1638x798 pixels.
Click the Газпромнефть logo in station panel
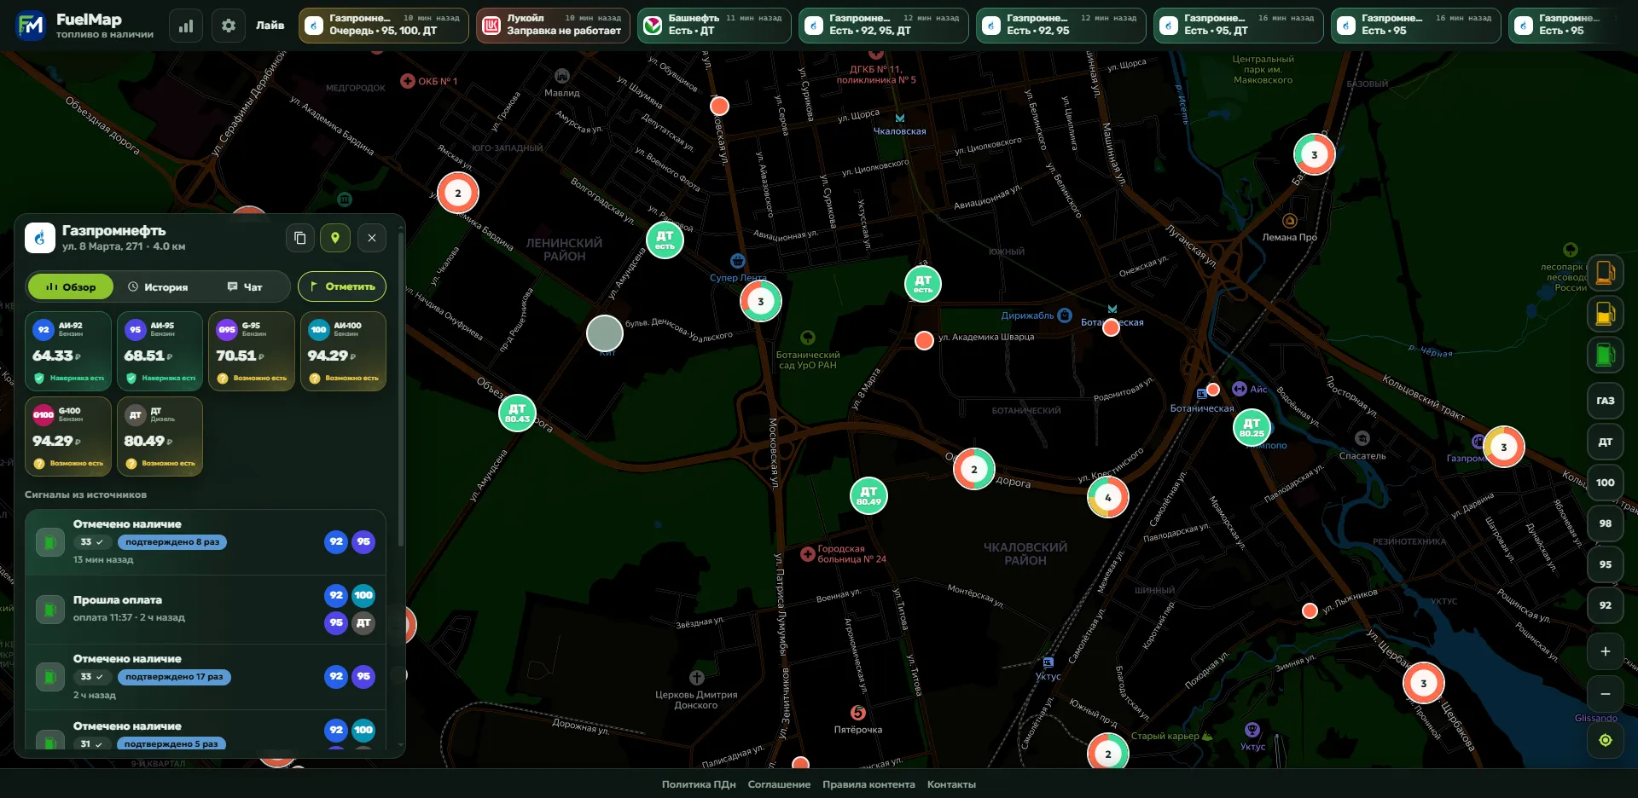tap(40, 238)
